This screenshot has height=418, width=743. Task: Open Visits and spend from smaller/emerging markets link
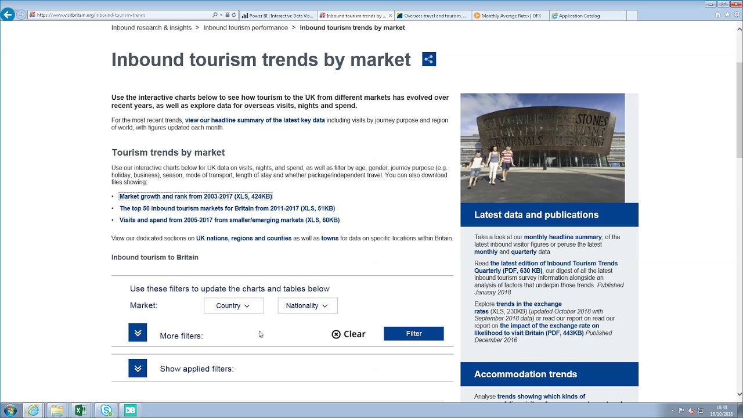click(x=229, y=220)
